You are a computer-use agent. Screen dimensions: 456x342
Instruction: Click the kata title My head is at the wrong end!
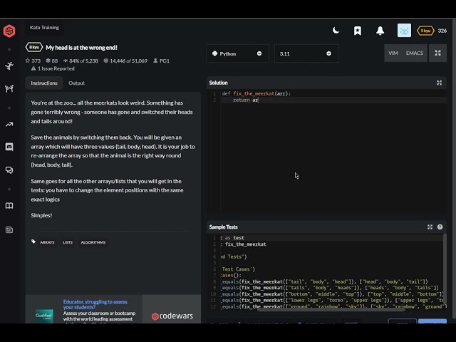coord(81,48)
